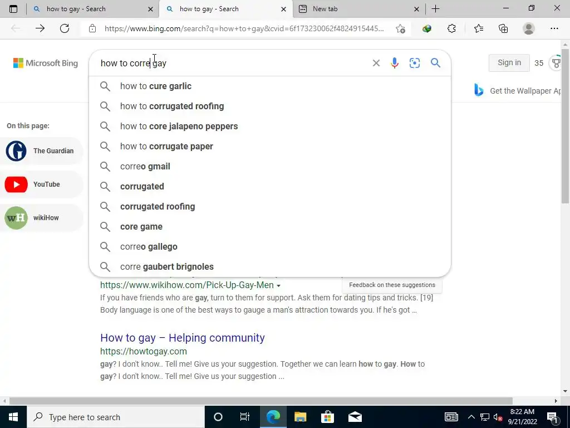Add this page to favorites with the star-plus icon
570x428 pixels.
pyautogui.click(x=401, y=29)
